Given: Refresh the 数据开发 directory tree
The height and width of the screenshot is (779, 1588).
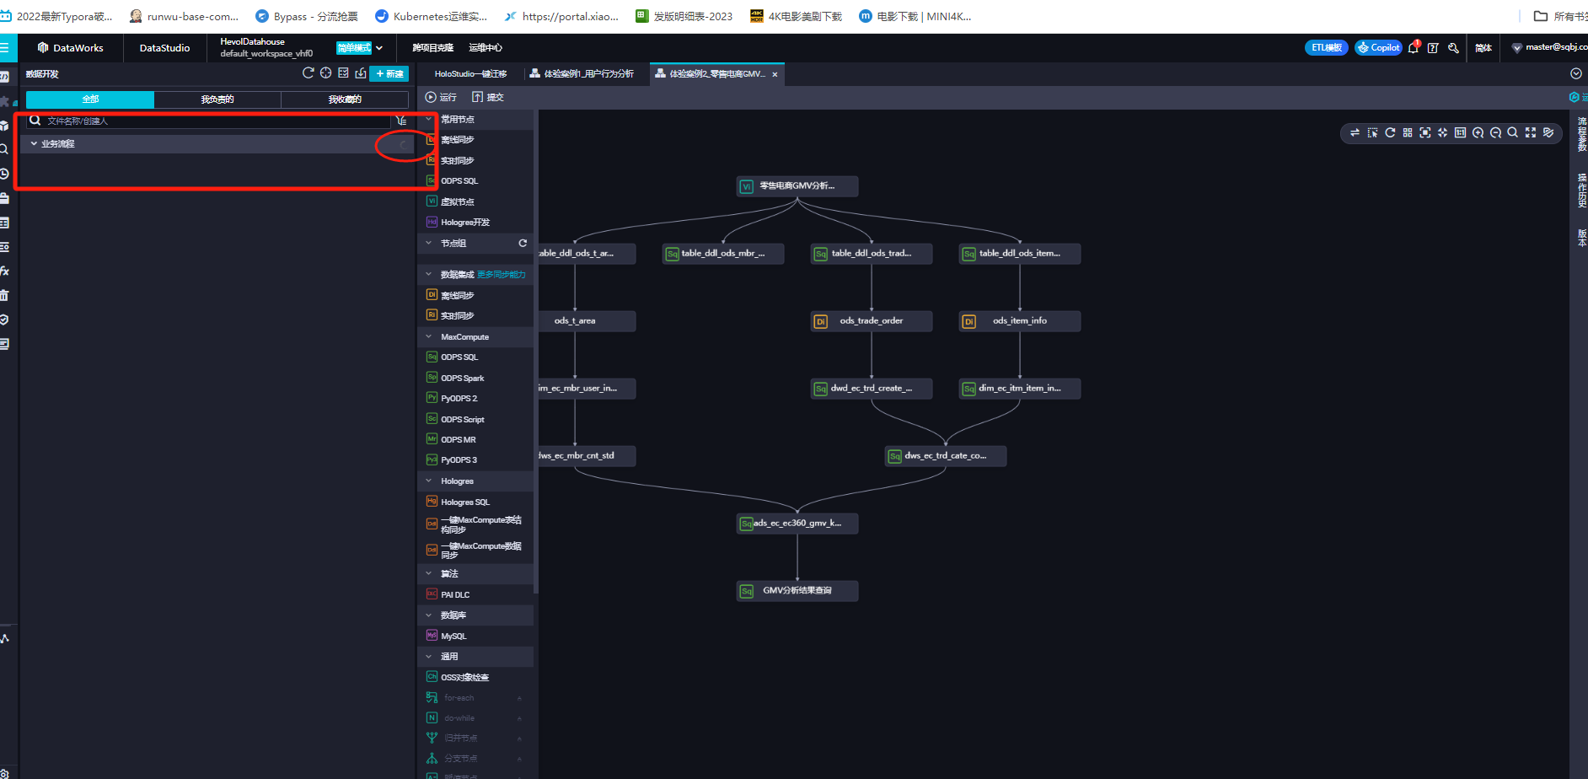Looking at the screenshot, I should [308, 73].
